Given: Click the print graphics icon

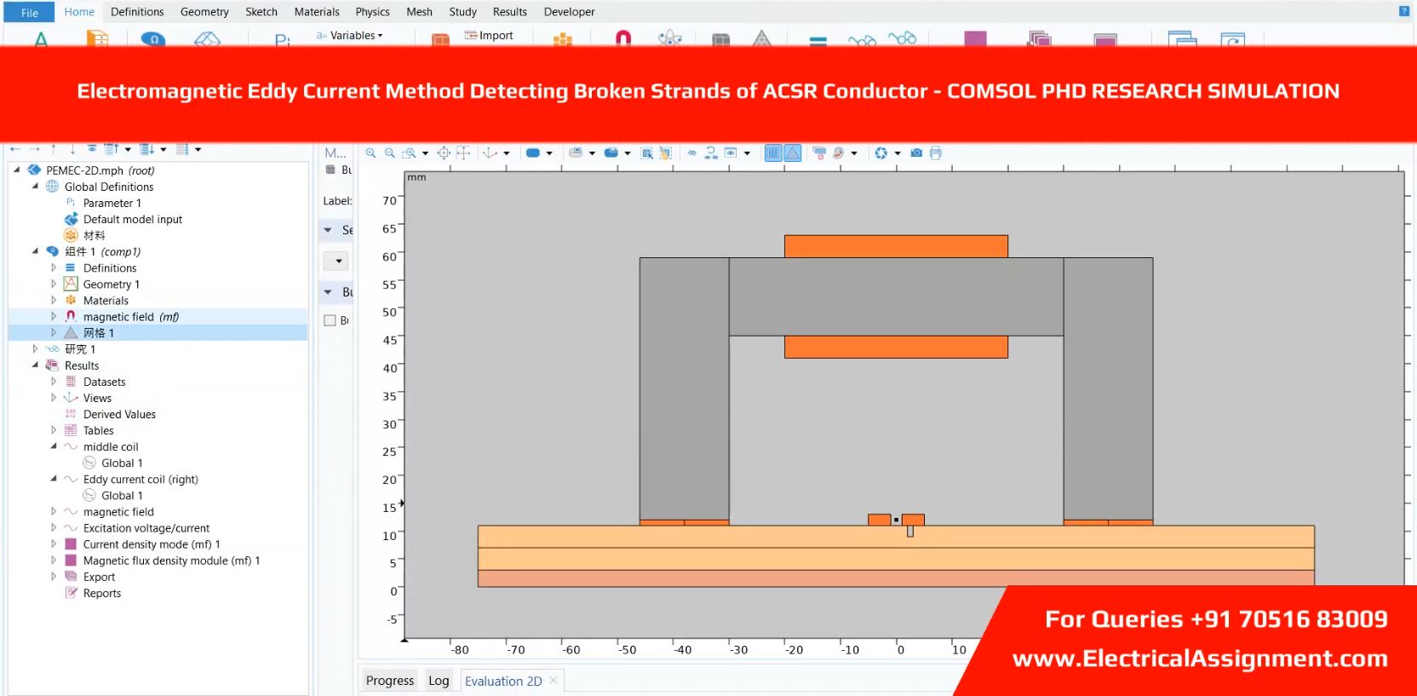Looking at the screenshot, I should [936, 153].
